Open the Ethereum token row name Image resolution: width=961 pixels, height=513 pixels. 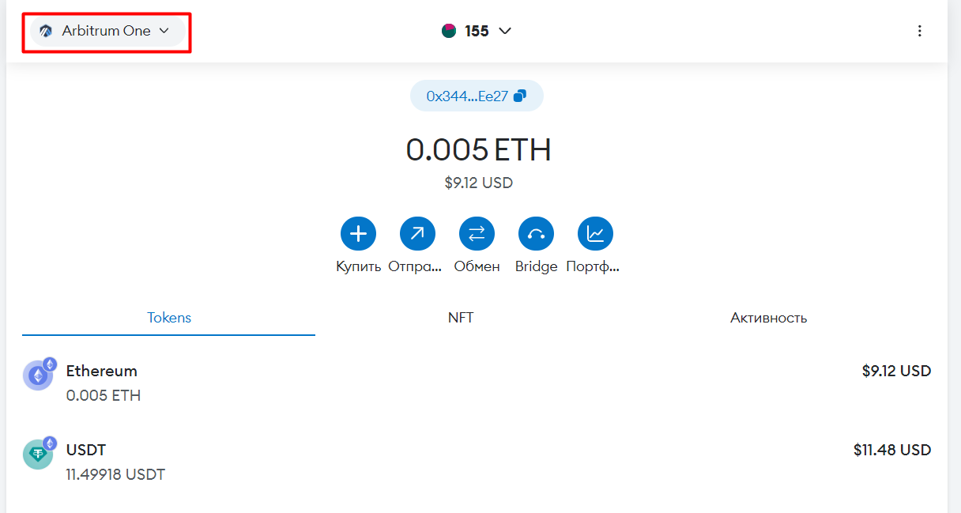102,371
